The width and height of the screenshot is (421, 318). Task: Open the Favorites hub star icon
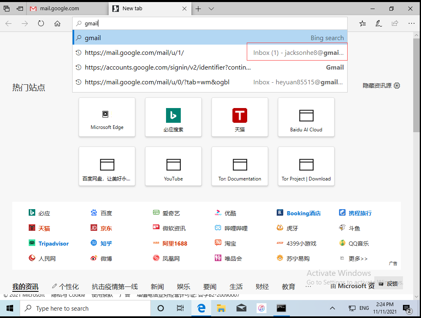pos(362,24)
